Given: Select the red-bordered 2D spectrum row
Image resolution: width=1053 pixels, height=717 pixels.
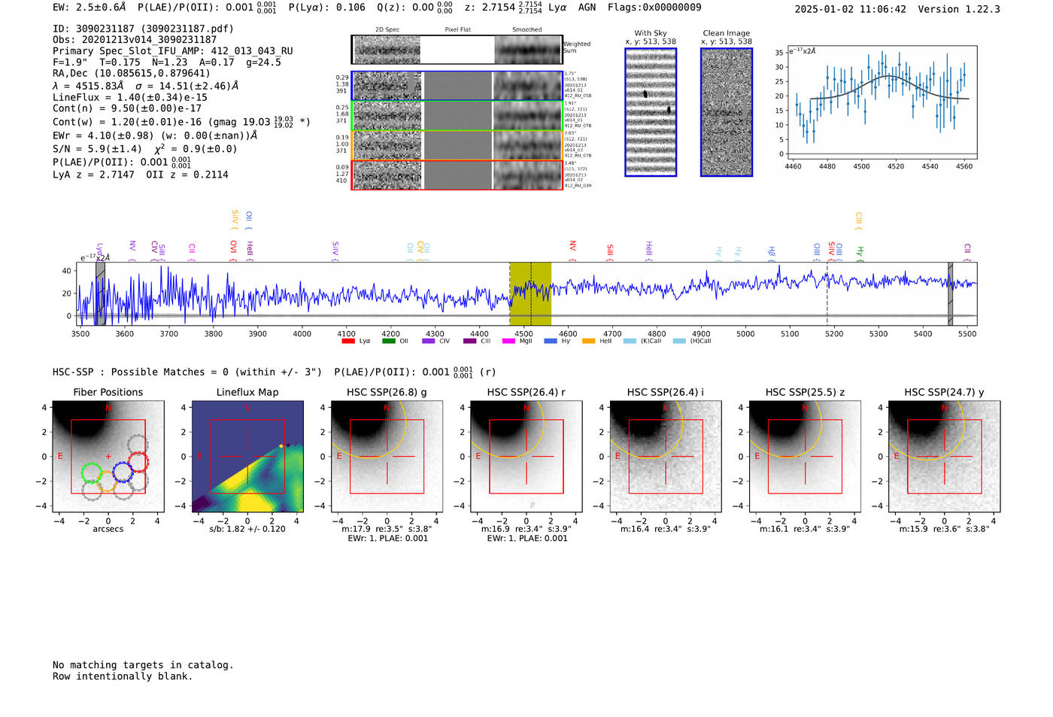Looking at the screenshot, I should (x=457, y=175).
